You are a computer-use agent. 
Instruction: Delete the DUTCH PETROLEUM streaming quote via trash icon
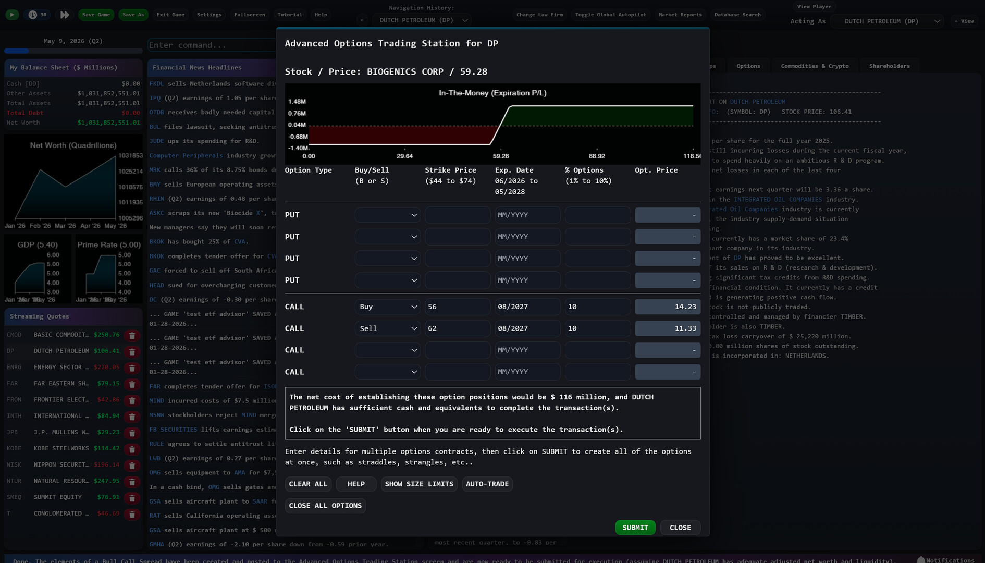click(x=132, y=351)
